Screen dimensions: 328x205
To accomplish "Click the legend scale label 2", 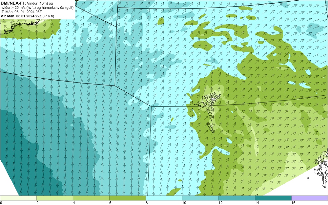I will pos(37,203).
